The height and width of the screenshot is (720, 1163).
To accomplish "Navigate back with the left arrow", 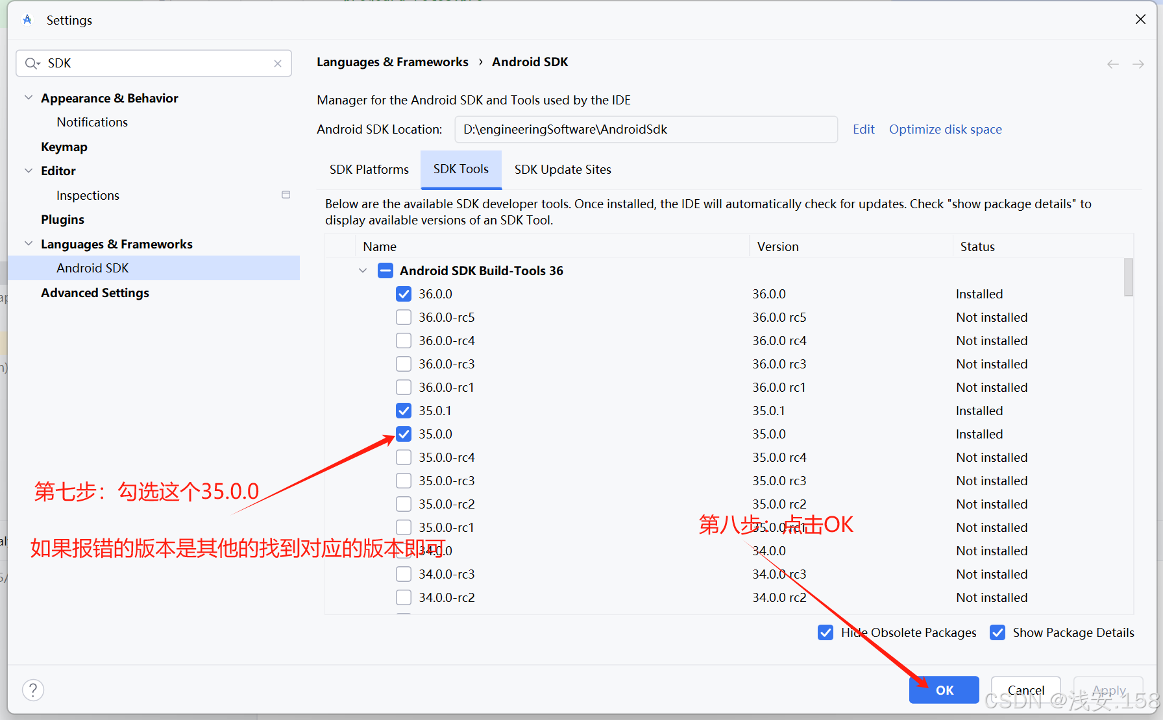I will pos(1113,64).
